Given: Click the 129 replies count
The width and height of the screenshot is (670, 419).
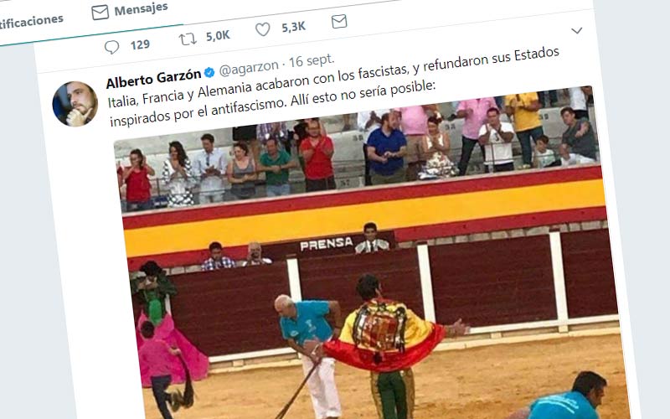Looking at the screenshot, I should click(x=140, y=44).
